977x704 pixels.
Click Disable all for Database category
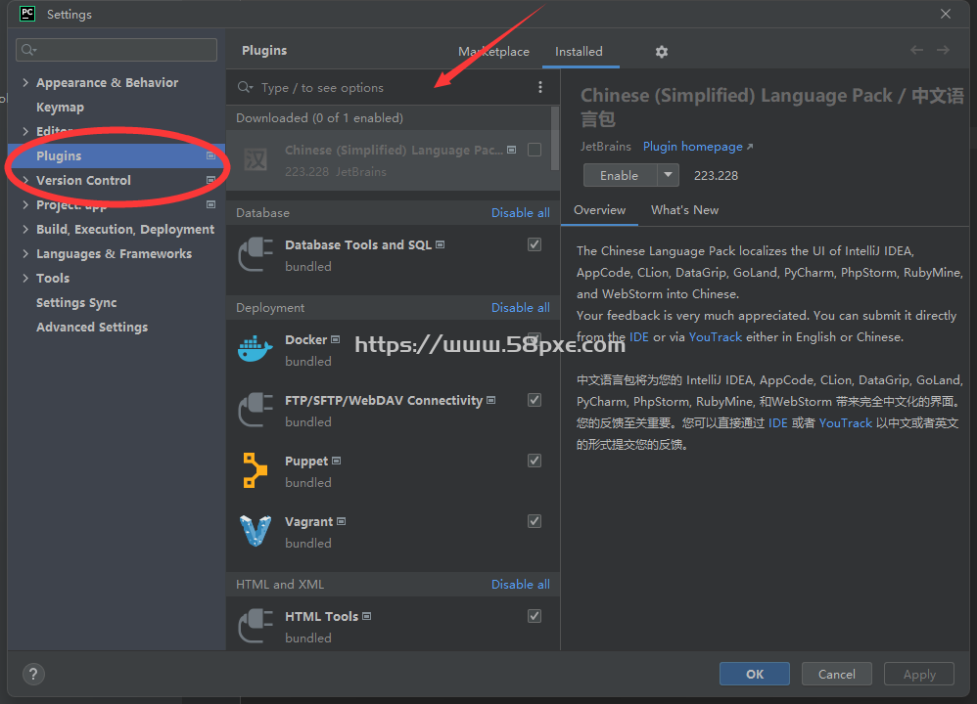520,213
